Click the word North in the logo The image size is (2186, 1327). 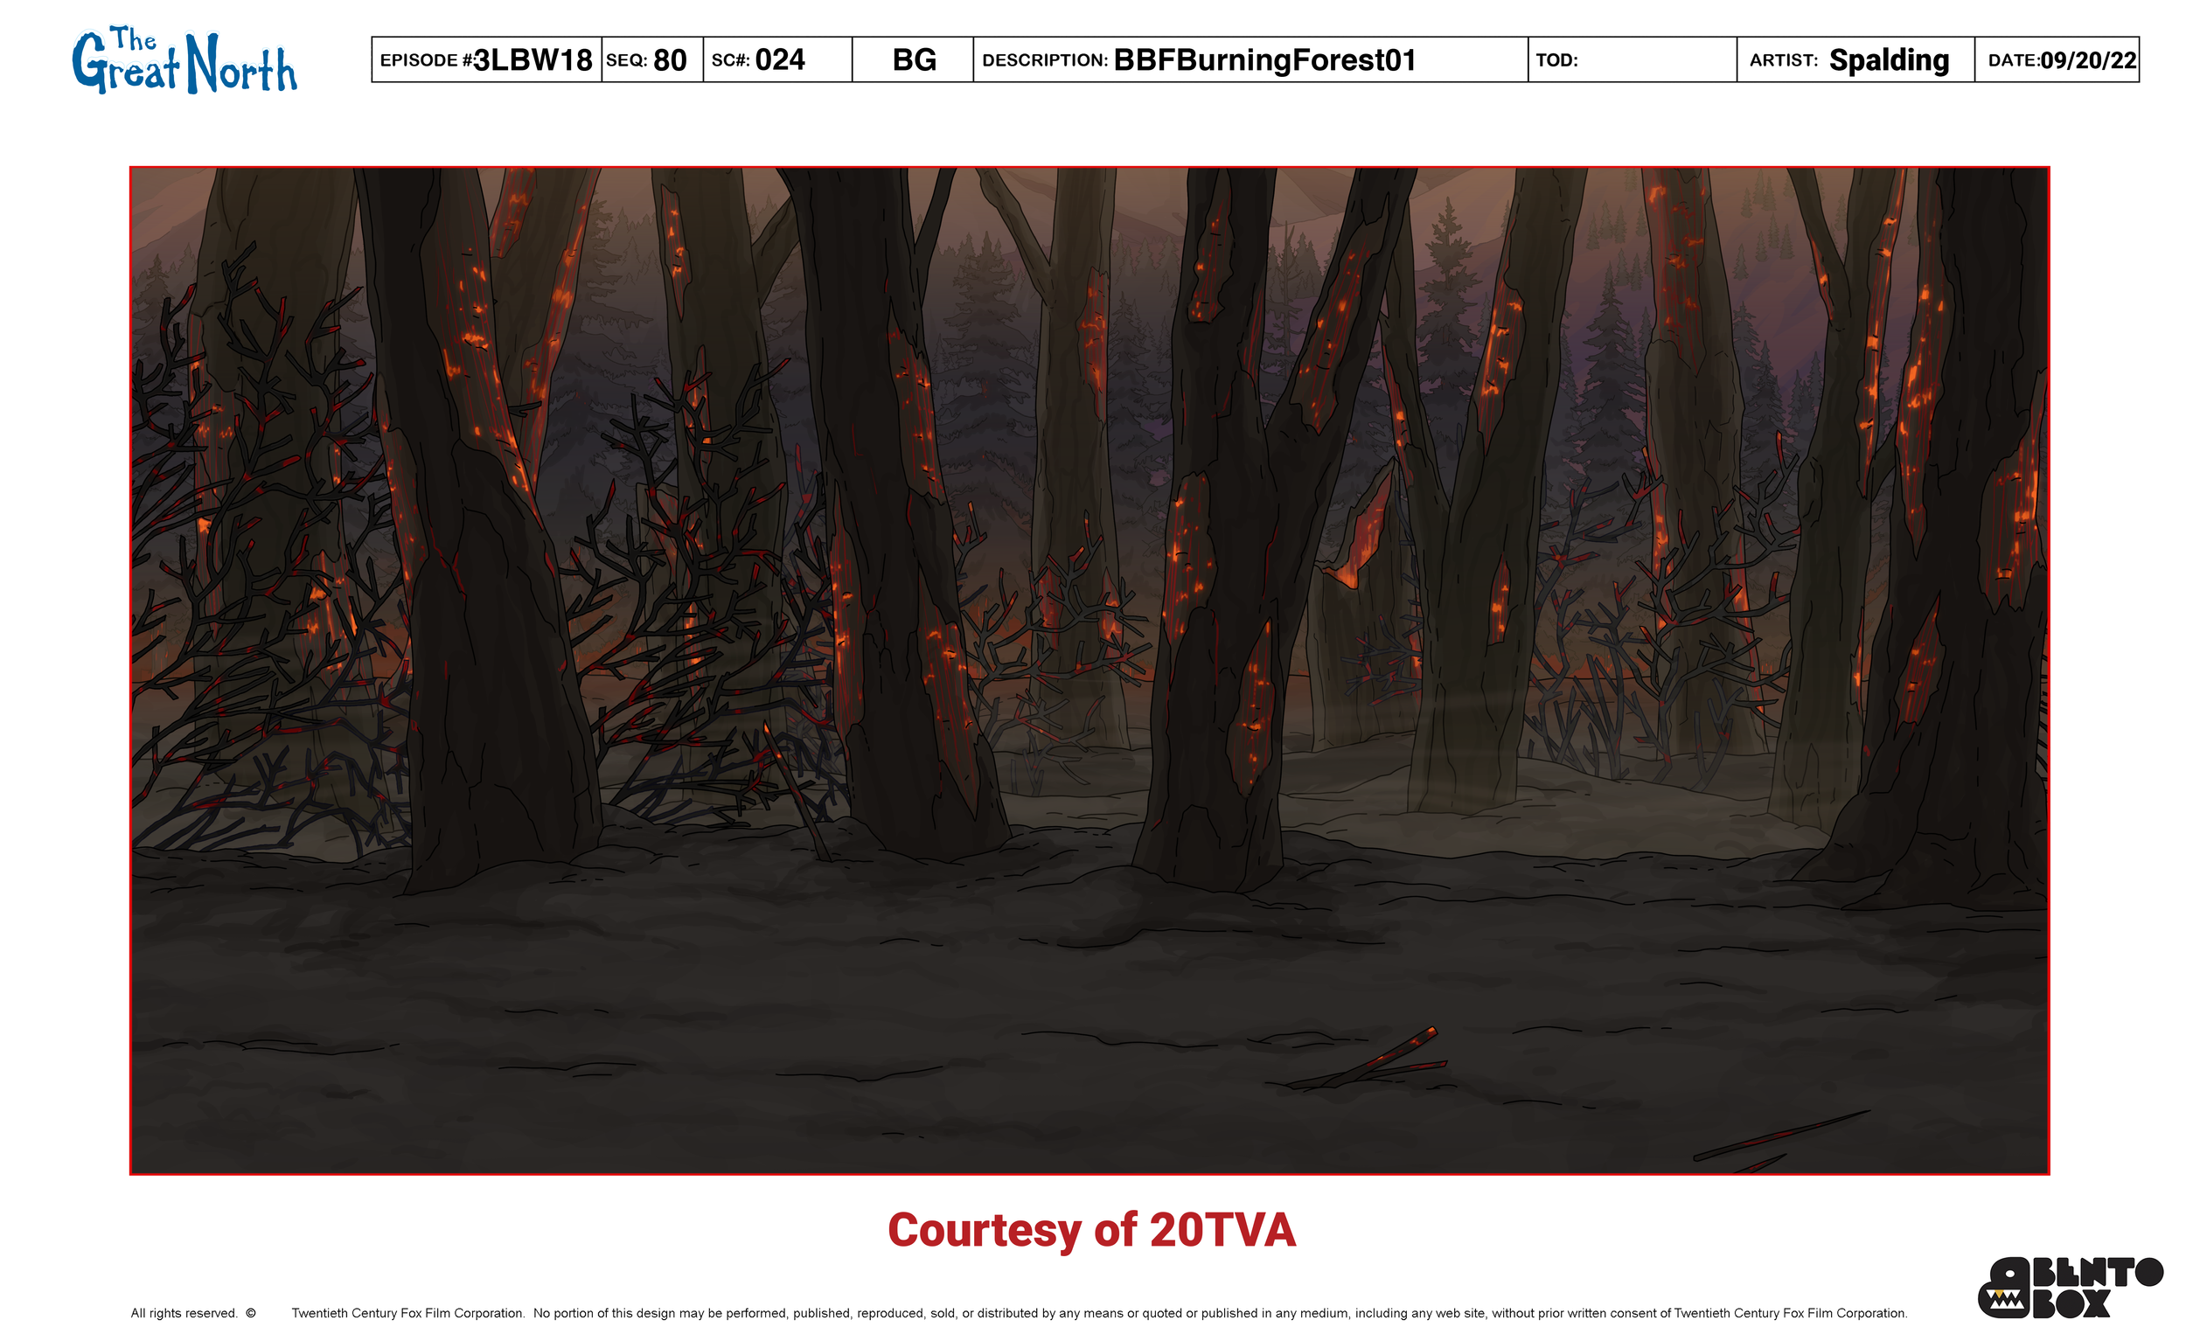pos(241,66)
